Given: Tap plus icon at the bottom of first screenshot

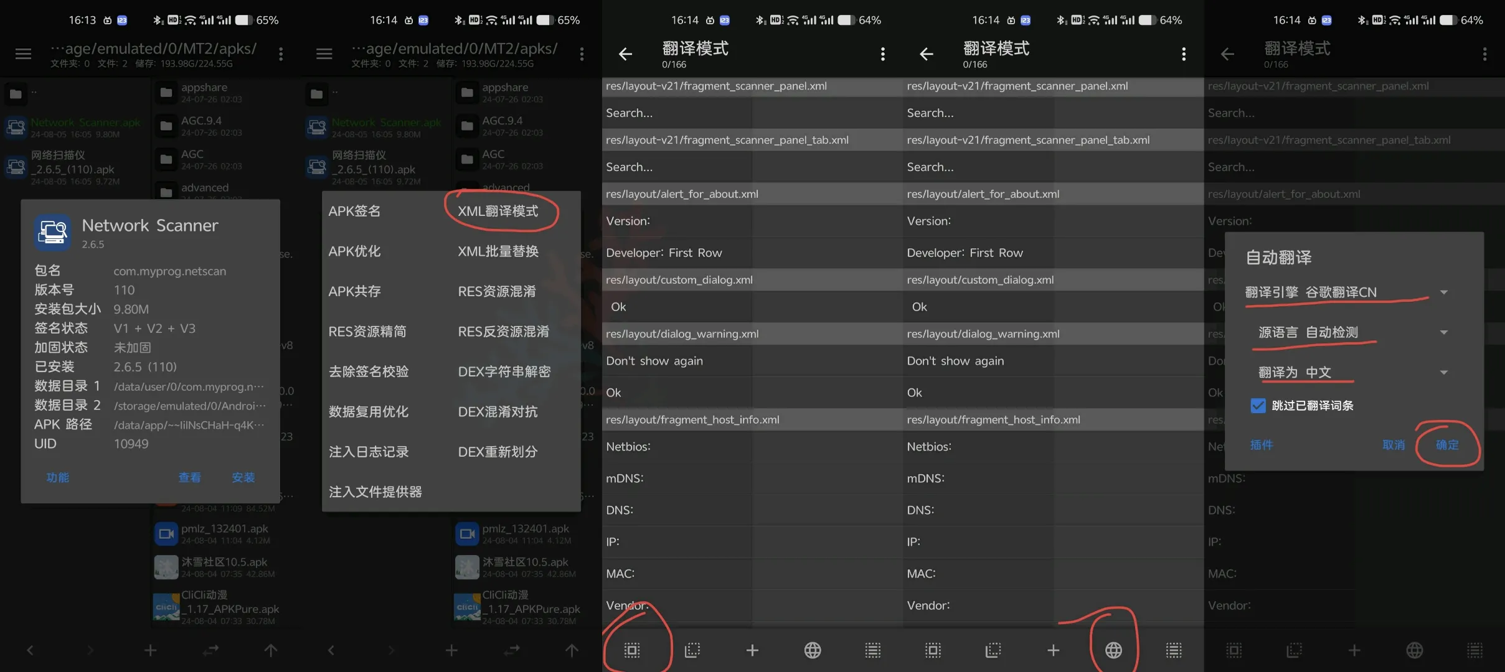Looking at the screenshot, I should pos(150,650).
